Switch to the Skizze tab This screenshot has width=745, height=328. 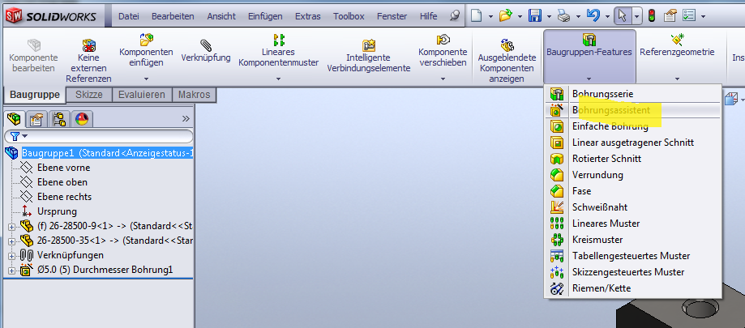(89, 95)
